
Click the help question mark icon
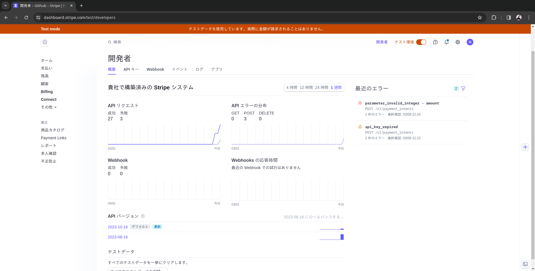435,42
